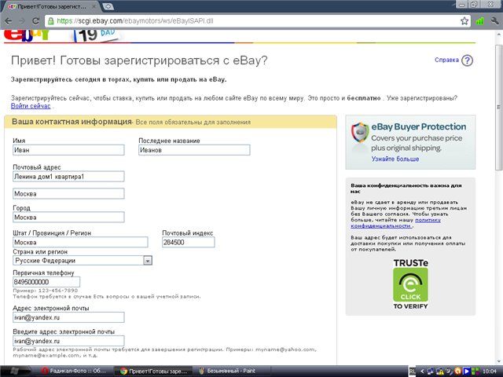Click the 'Последнее название' last name field
The height and width of the screenshot is (377, 503).
click(194, 150)
